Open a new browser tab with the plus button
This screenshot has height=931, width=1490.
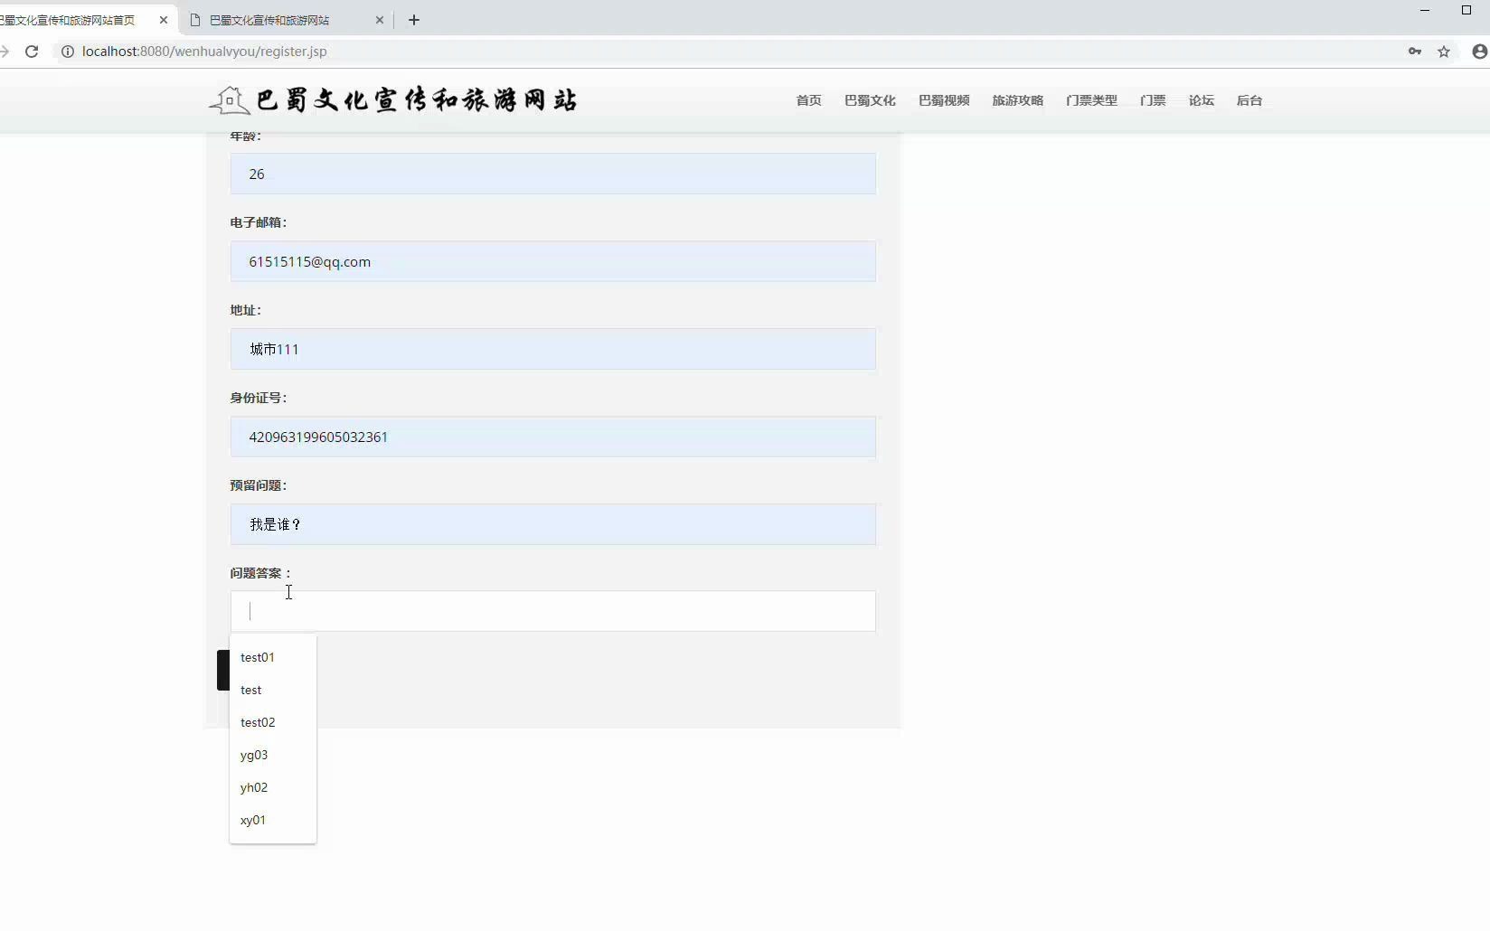(414, 20)
